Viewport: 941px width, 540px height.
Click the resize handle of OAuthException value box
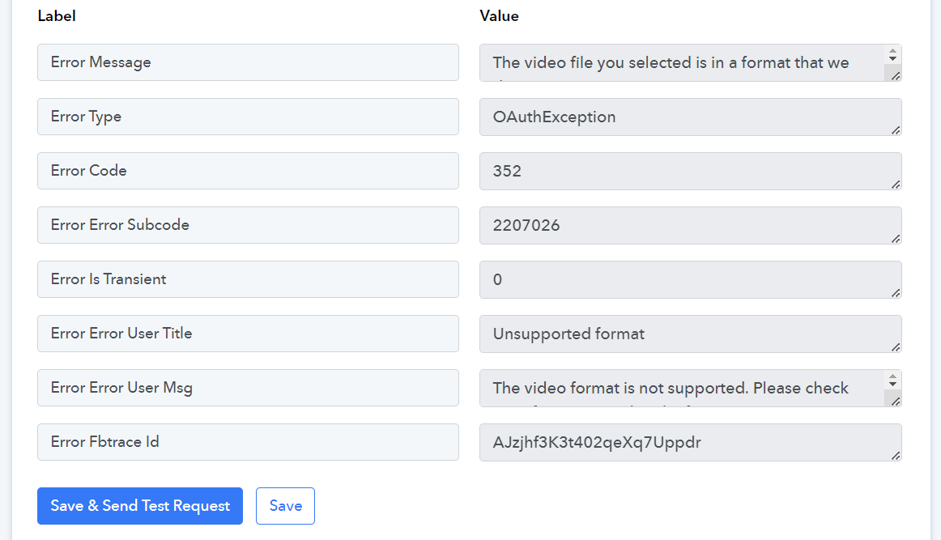896,130
